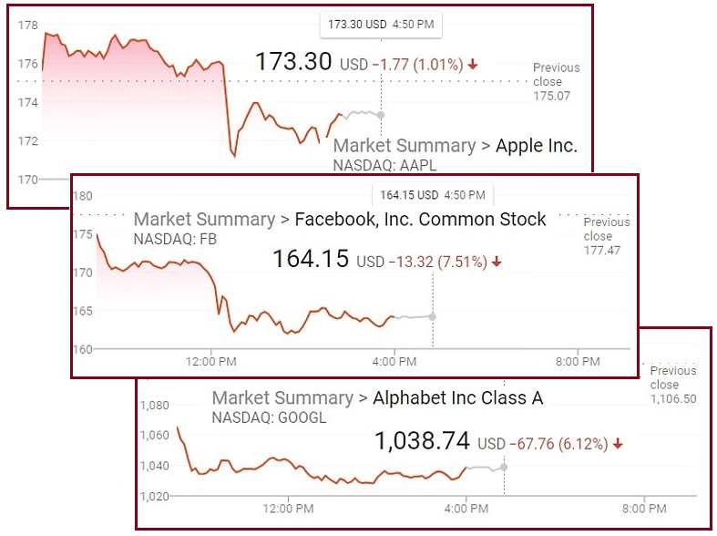This screenshot has height=536, width=717.
Task: Click Facebook's Previous close 177.47 label
Action: 606,236
